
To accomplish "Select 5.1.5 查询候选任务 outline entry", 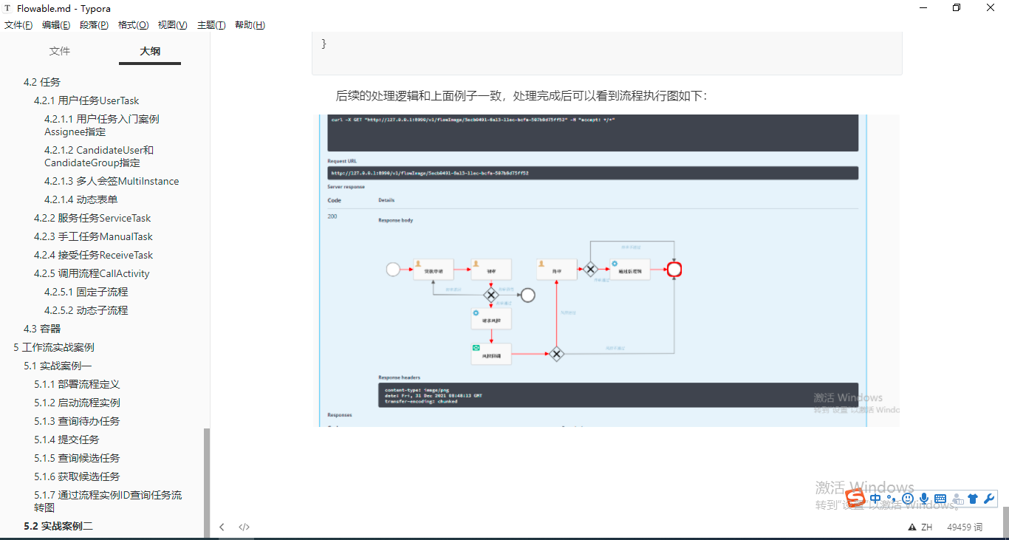I will pyautogui.click(x=77, y=458).
